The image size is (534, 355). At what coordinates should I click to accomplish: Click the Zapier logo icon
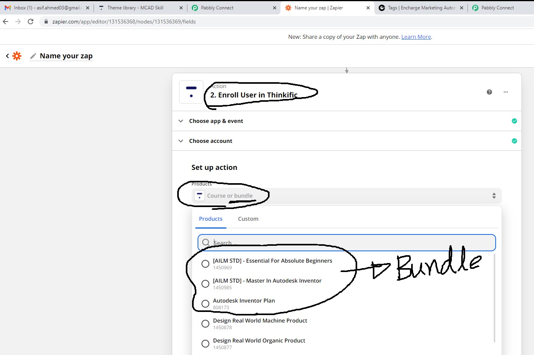click(17, 56)
